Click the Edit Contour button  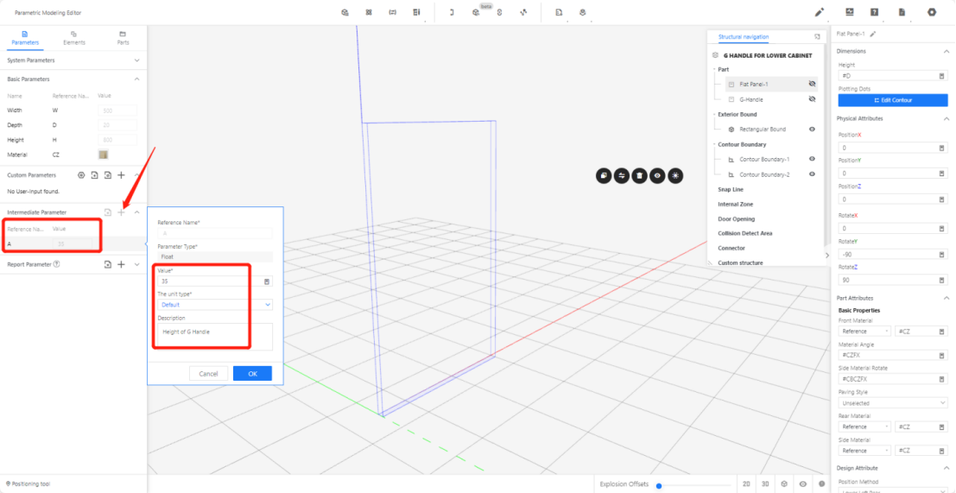pos(893,100)
